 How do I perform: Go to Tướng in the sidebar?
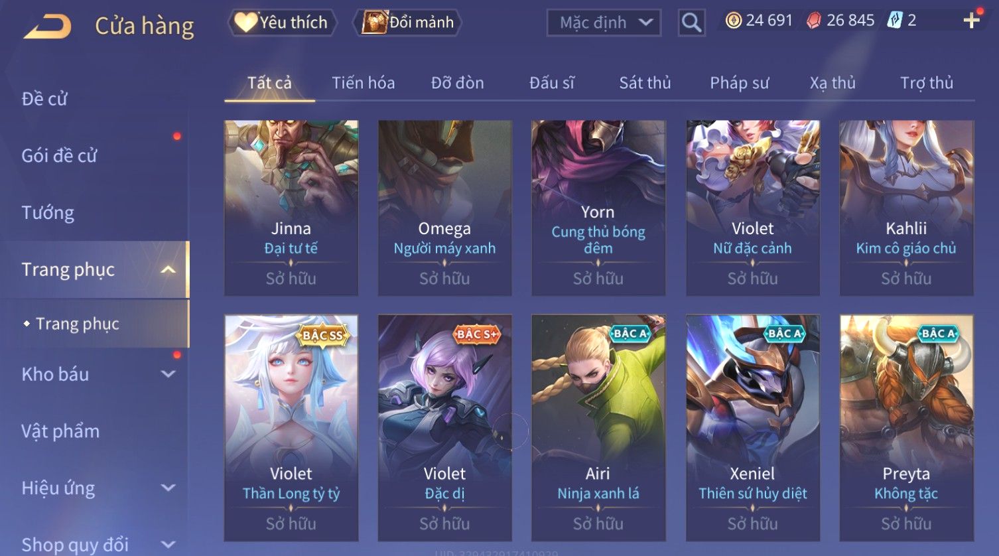48,213
